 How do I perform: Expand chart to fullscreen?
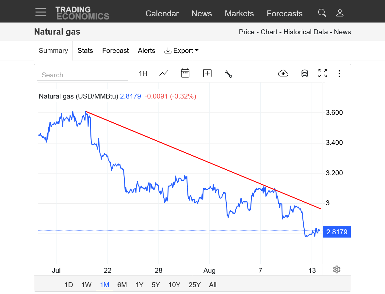[x=323, y=73]
